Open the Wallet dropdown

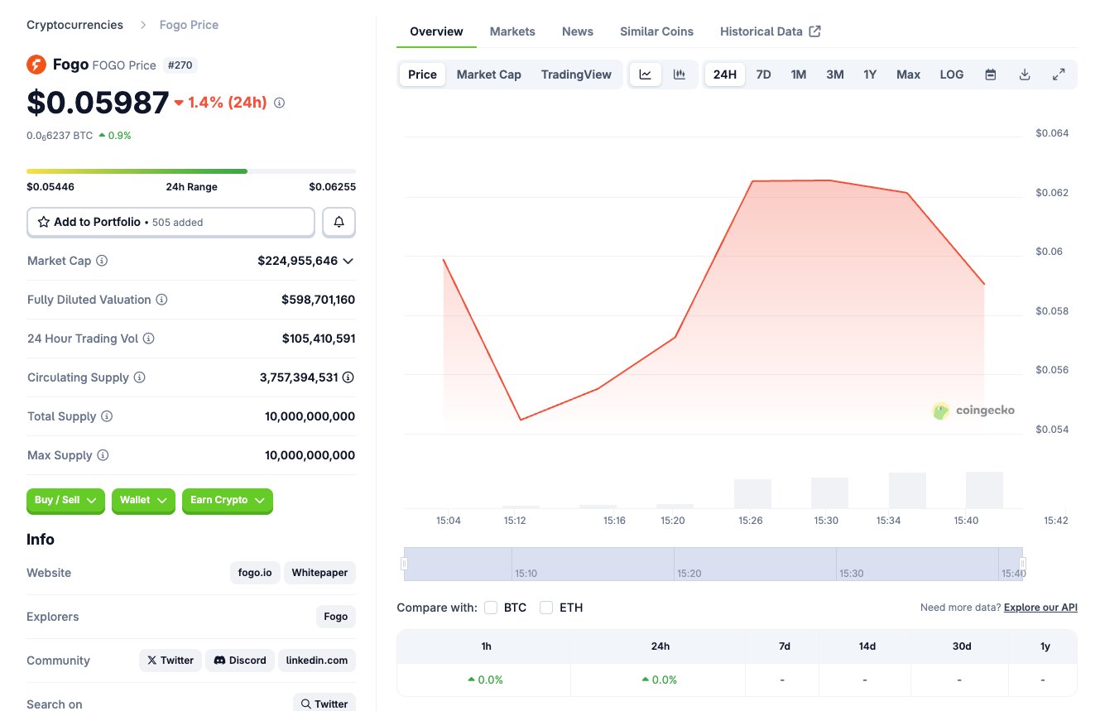[x=143, y=500]
